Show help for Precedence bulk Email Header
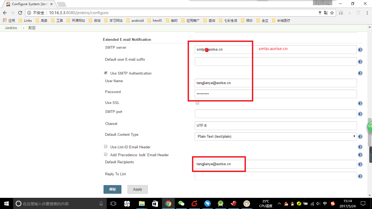 360,155
